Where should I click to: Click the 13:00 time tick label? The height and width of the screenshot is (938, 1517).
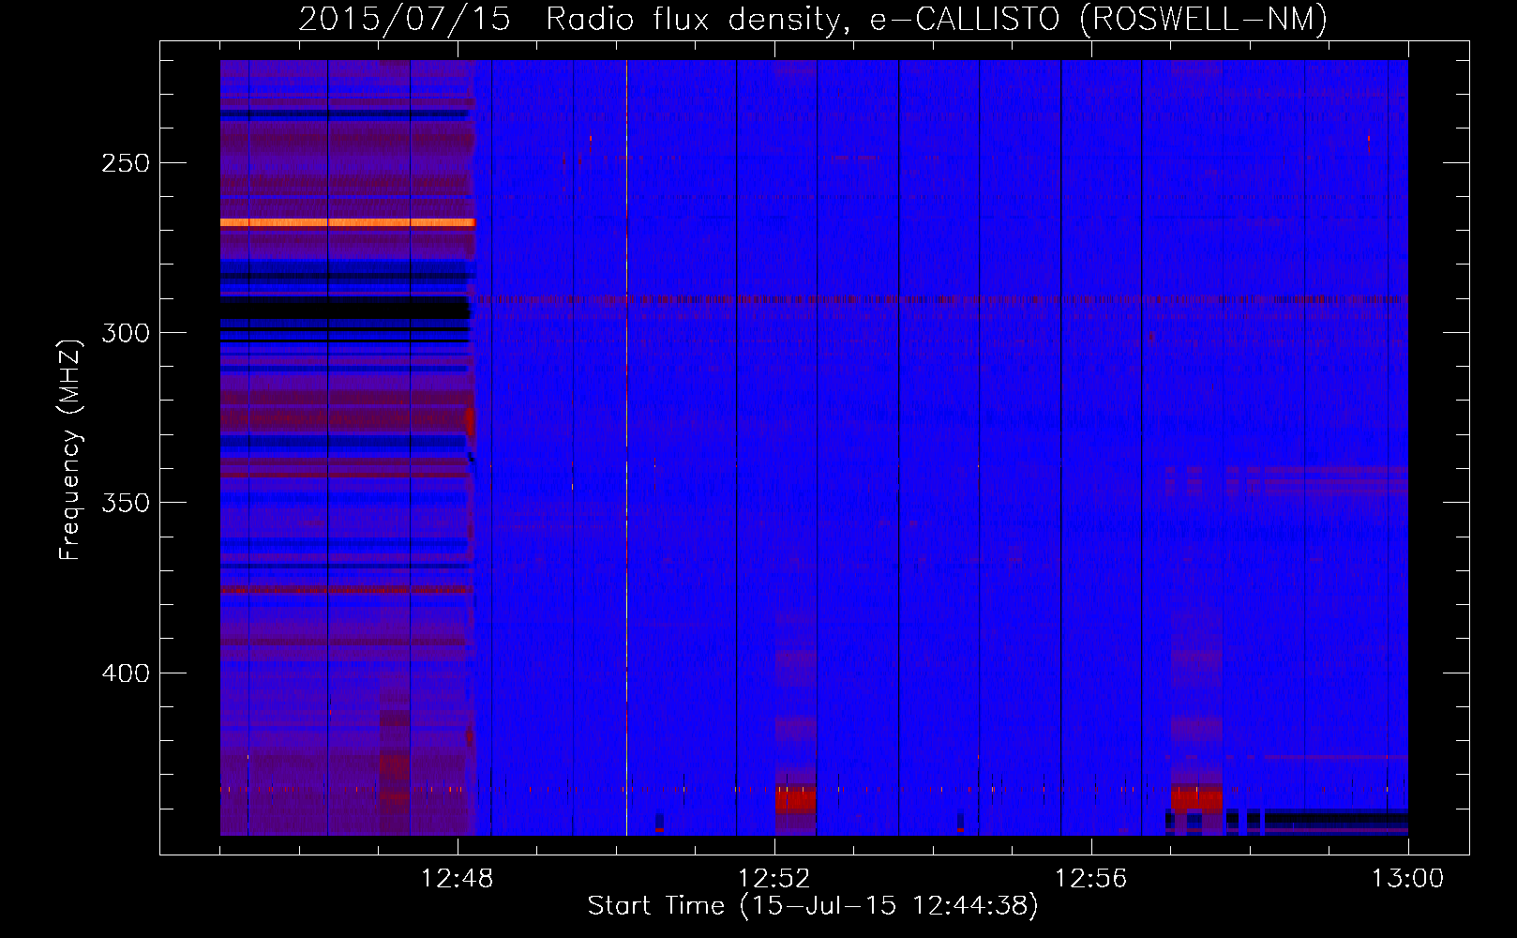pyautogui.click(x=1407, y=879)
